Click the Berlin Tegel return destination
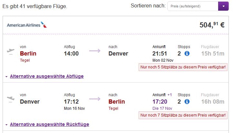The height and width of the screenshot is (133, 233). click(x=117, y=105)
